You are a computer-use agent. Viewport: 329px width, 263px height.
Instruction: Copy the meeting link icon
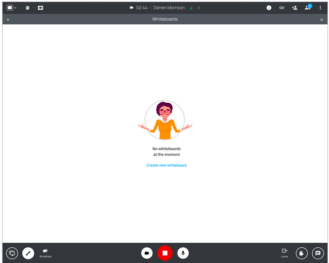(281, 8)
